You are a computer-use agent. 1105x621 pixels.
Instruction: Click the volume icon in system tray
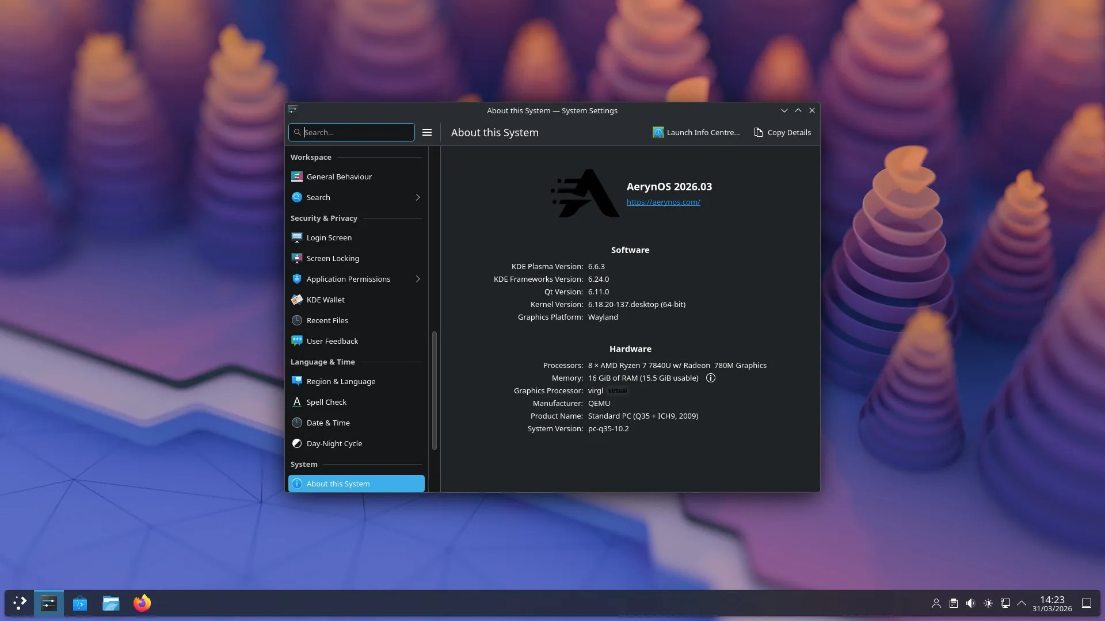pyautogui.click(x=970, y=603)
